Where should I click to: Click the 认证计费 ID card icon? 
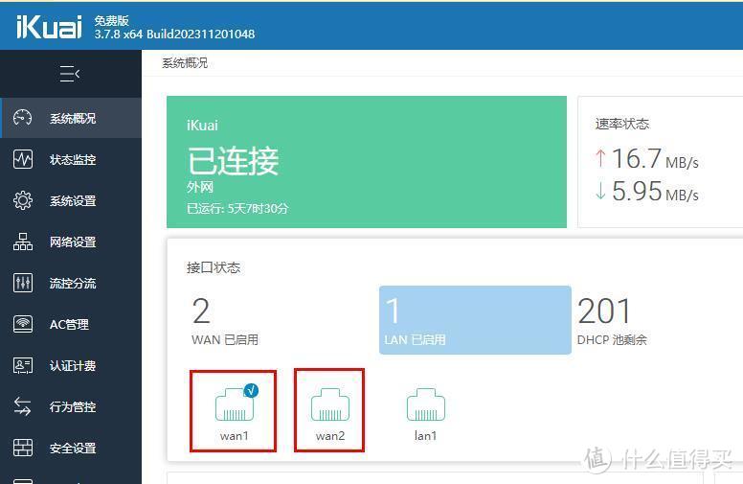pos(23,365)
